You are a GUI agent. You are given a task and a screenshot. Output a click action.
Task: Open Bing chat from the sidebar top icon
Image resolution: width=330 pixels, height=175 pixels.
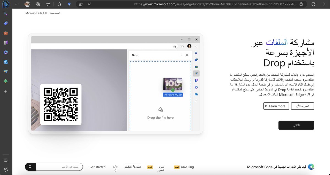[5, 4]
